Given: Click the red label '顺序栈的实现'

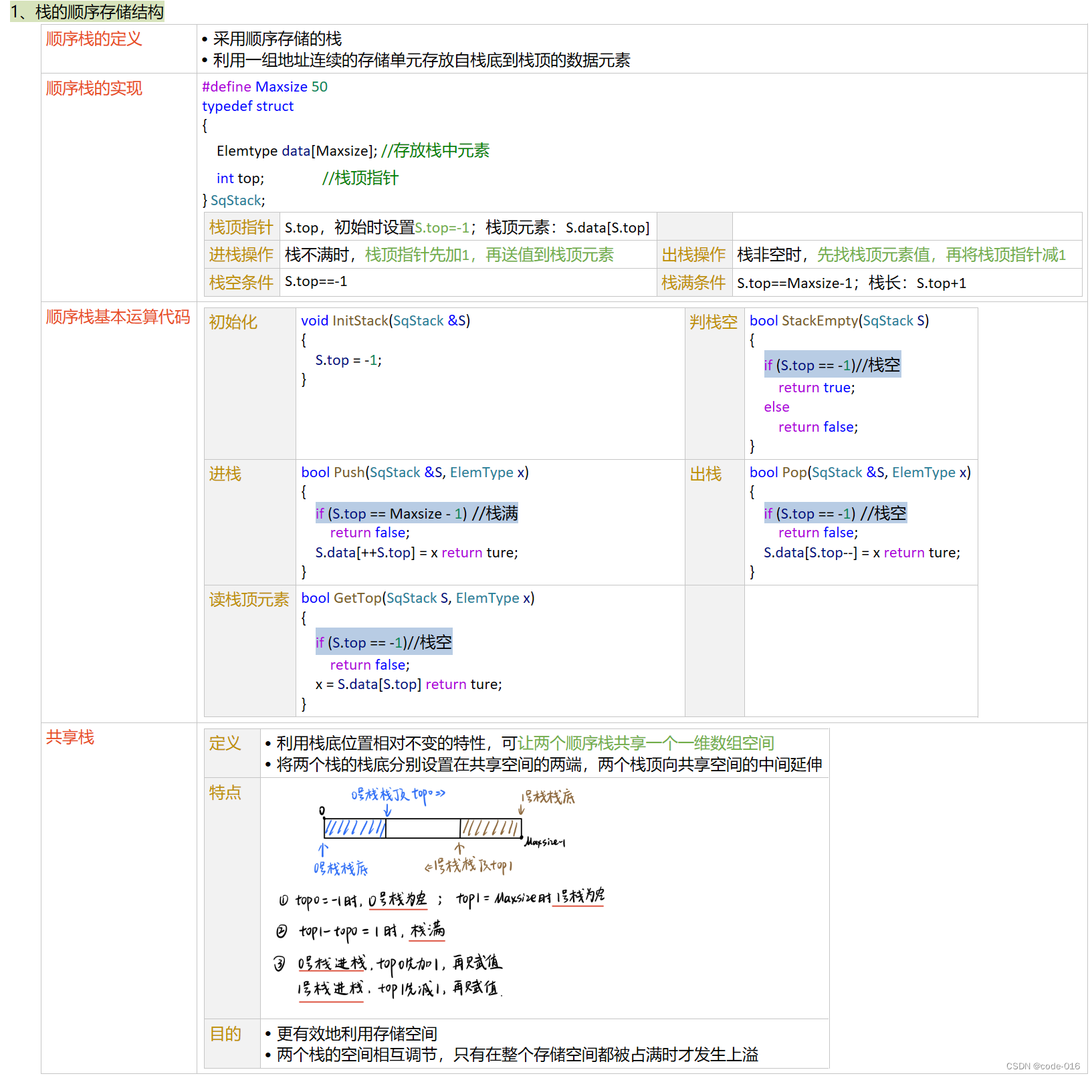Looking at the screenshot, I should coord(94,88).
